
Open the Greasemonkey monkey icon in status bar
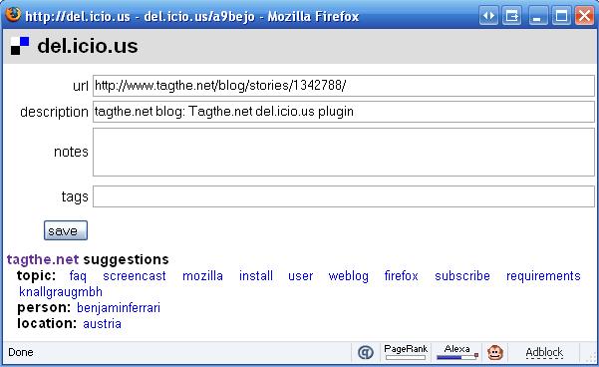(495, 352)
